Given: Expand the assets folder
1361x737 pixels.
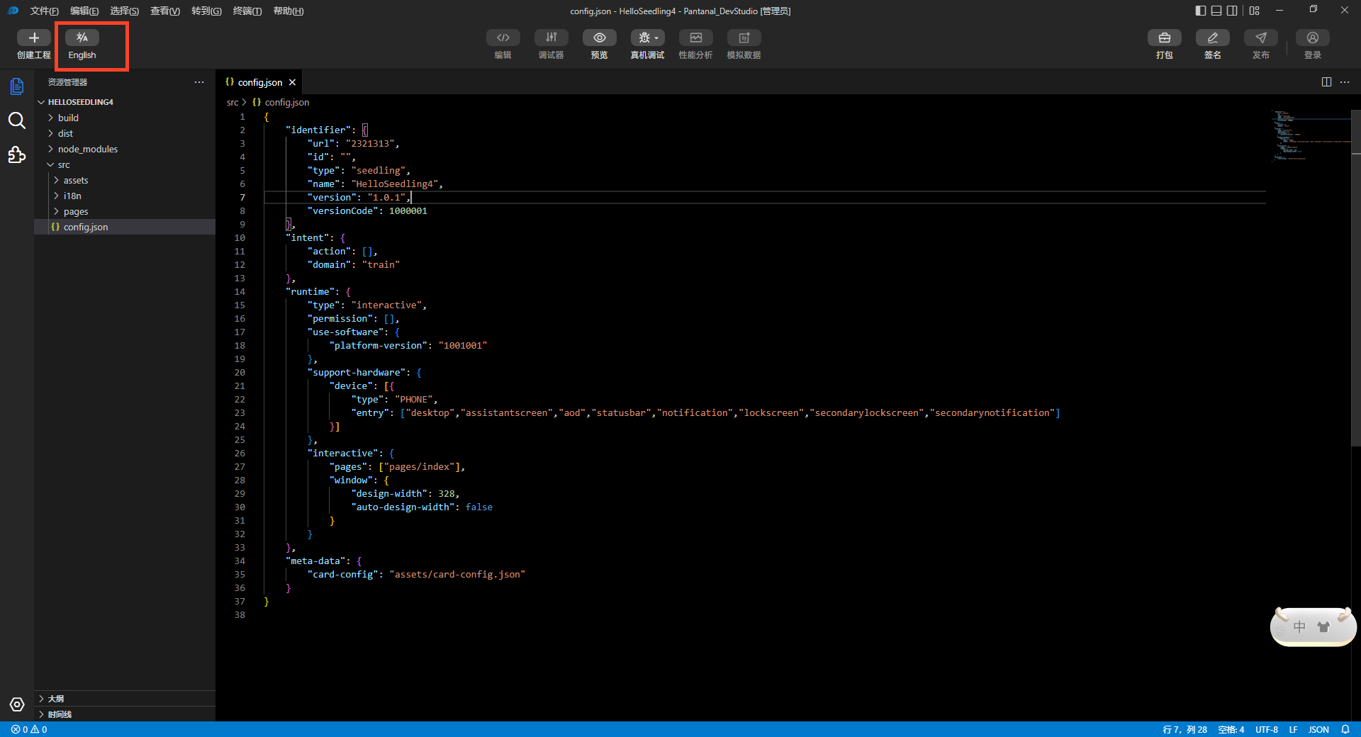Looking at the screenshot, I should point(125,180).
